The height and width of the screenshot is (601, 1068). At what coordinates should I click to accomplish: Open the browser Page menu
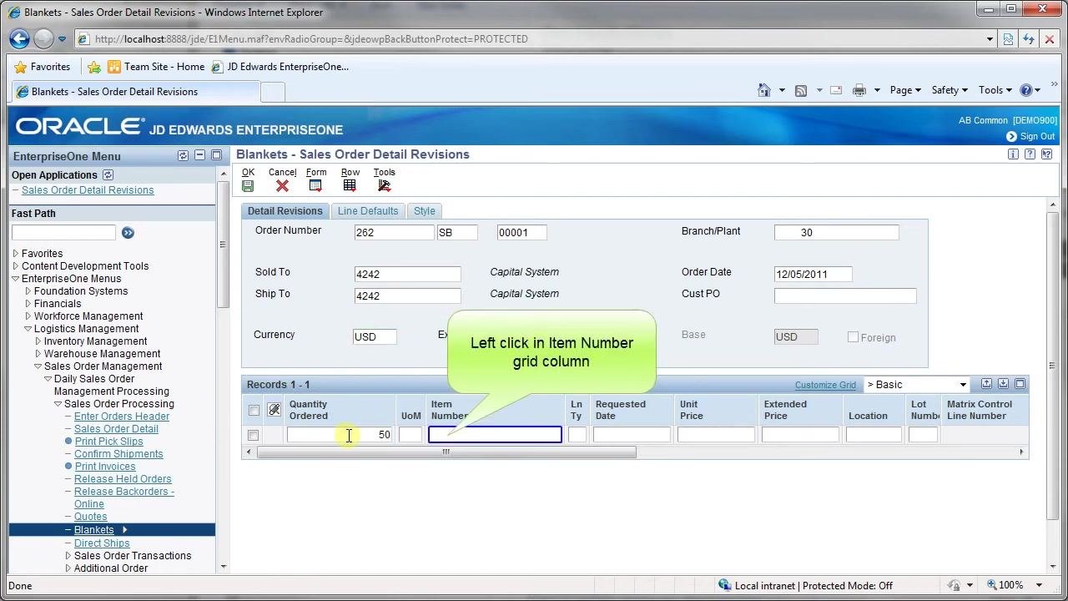904,90
